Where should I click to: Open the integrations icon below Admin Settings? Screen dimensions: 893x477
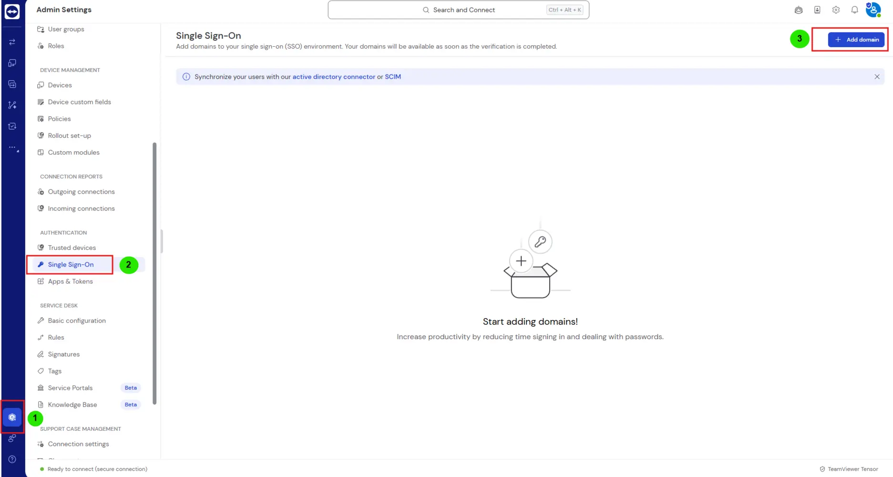pyautogui.click(x=12, y=438)
